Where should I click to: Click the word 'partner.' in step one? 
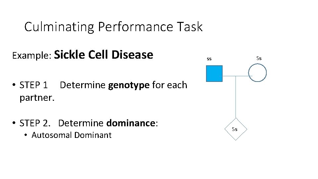[x=37, y=98]
